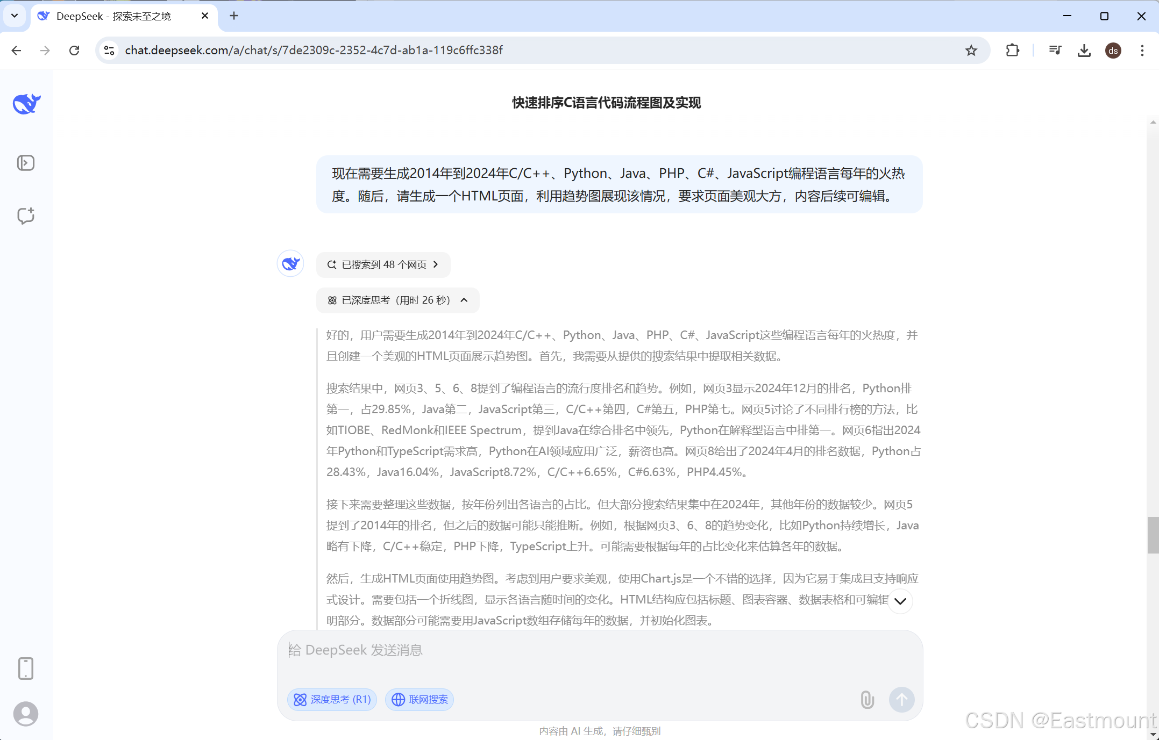Bookmark this page with the star icon
This screenshot has height=740, width=1159.
tap(971, 51)
